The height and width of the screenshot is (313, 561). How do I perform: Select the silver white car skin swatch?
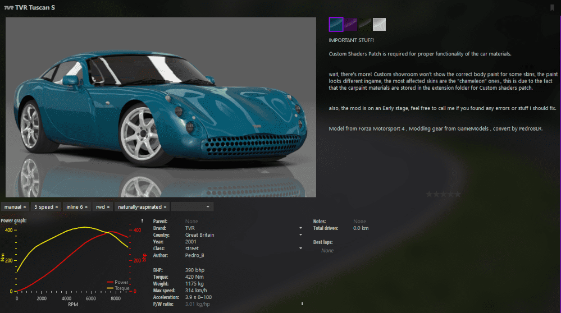(x=379, y=24)
